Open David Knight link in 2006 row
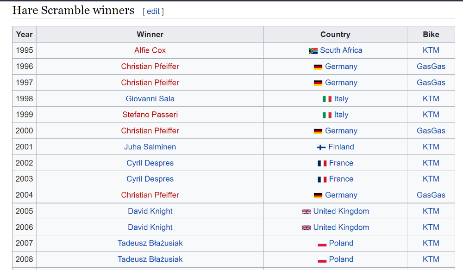 coord(150,227)
